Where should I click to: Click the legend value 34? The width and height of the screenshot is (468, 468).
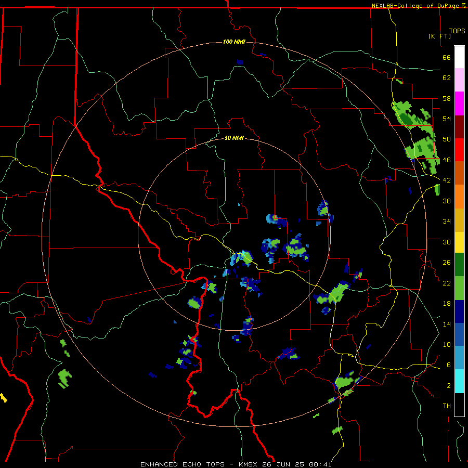click(x=447, y=221)
